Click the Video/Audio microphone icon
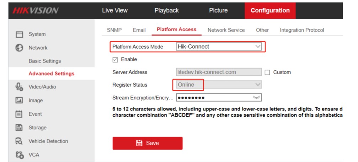This screenshot has height=162, width=358. [19, 87]
